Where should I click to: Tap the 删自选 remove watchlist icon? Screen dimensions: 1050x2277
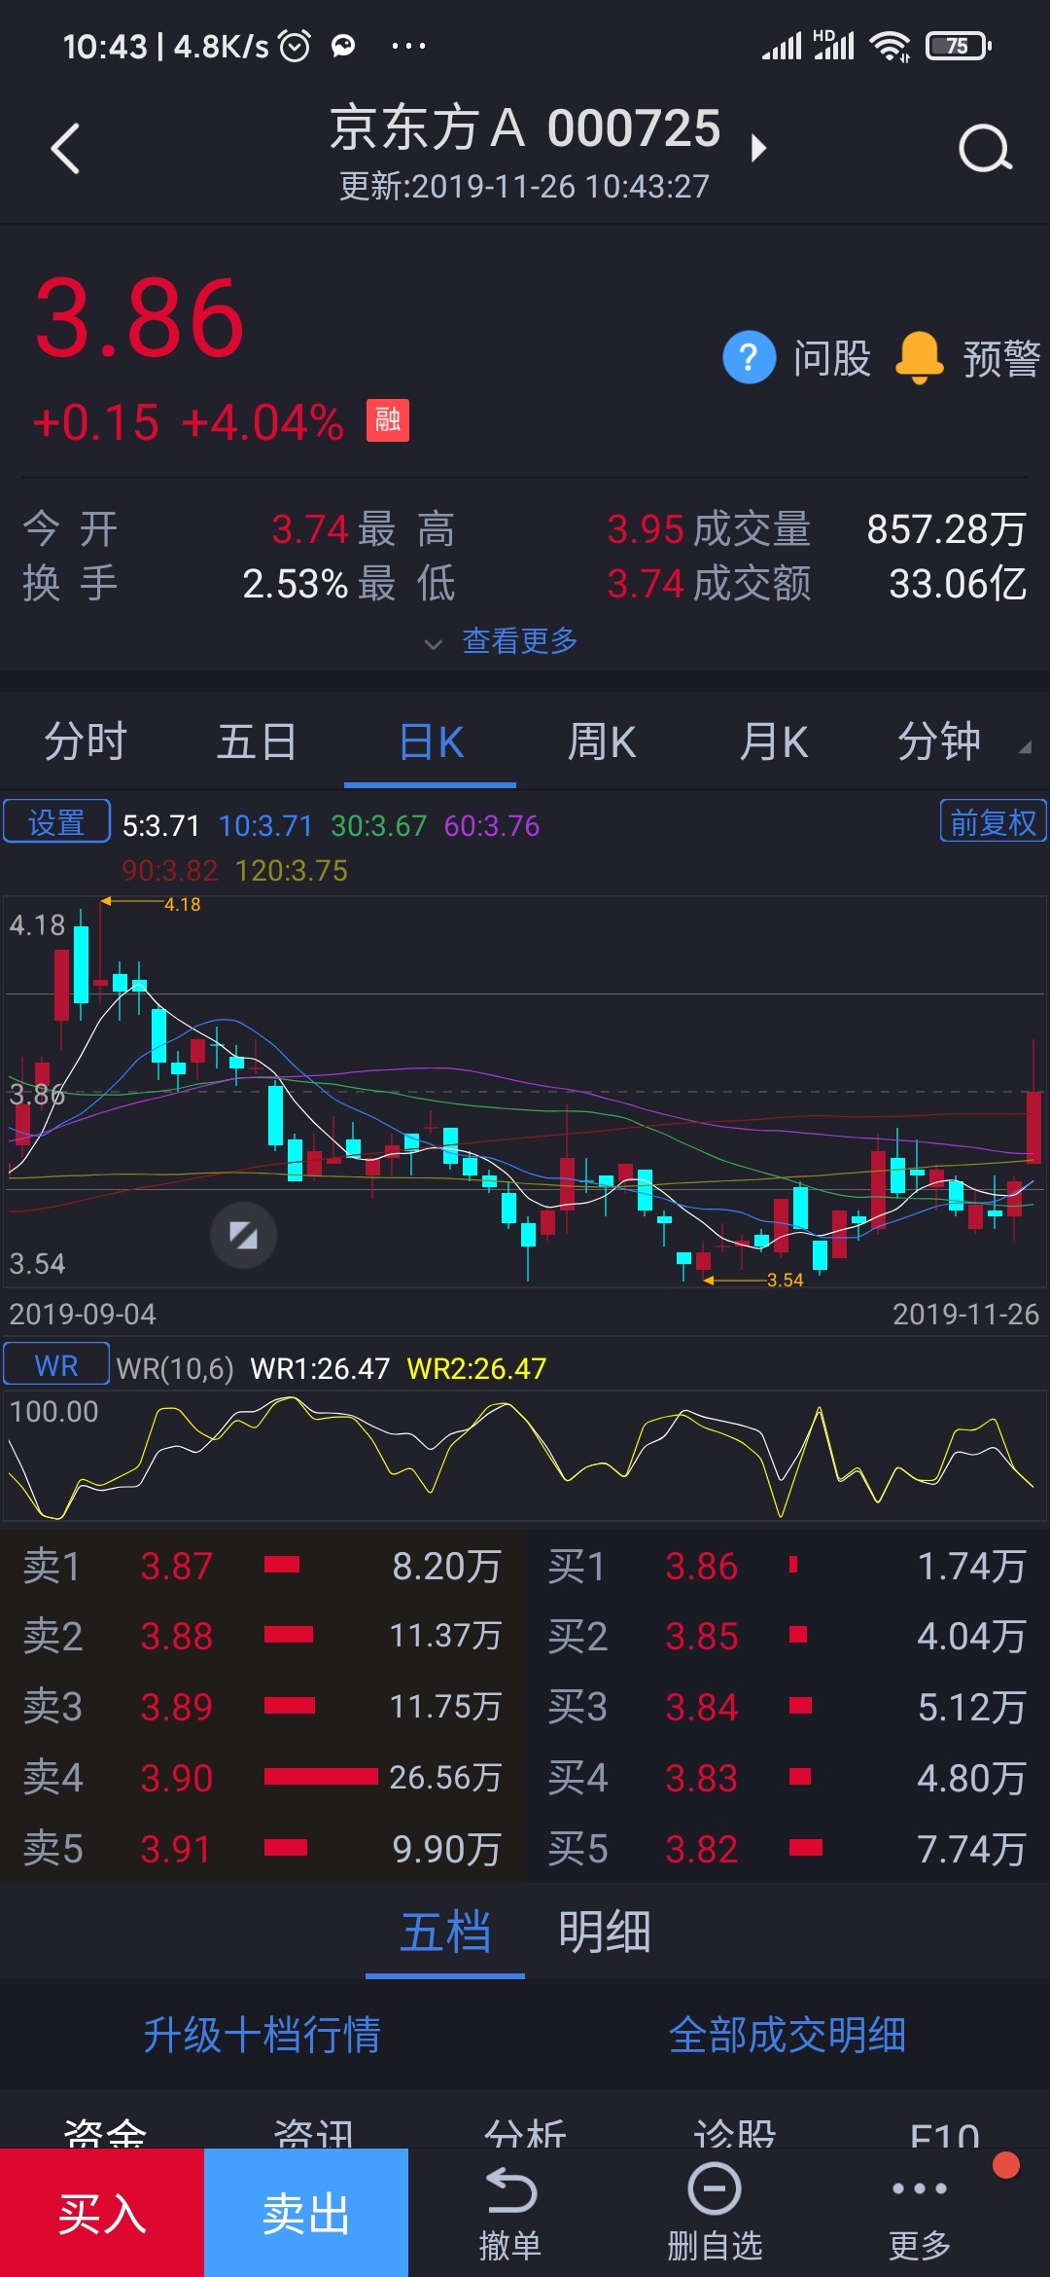pos(715,2214)
